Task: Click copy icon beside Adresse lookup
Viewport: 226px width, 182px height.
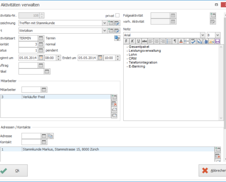Action: [x=50, y=136]
